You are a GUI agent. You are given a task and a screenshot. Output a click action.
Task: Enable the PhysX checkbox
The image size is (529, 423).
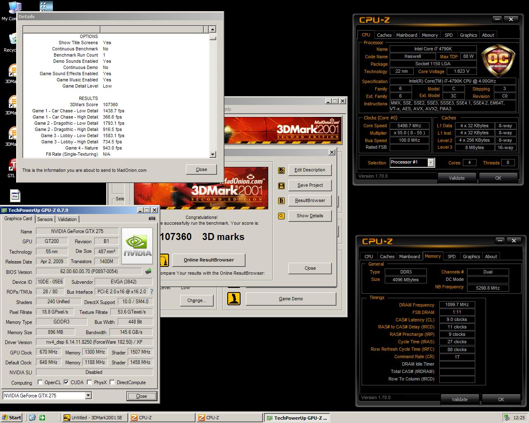click(x=89, y=382)
